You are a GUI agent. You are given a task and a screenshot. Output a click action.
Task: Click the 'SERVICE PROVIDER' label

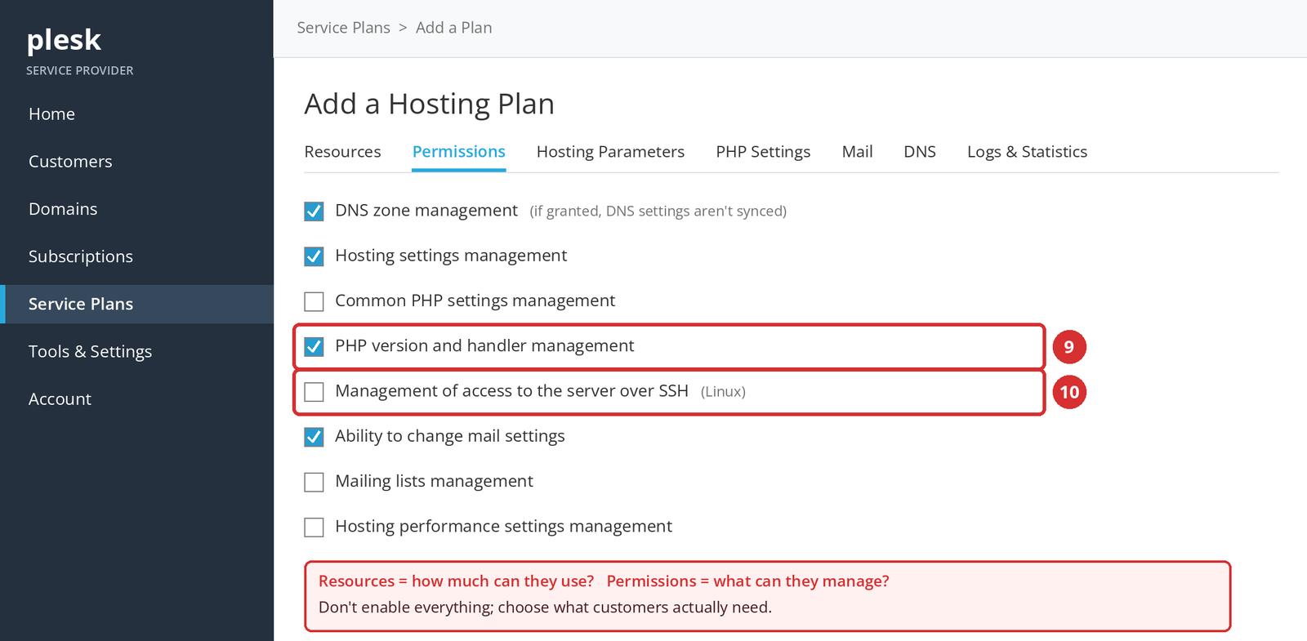[x=79, y=71]
